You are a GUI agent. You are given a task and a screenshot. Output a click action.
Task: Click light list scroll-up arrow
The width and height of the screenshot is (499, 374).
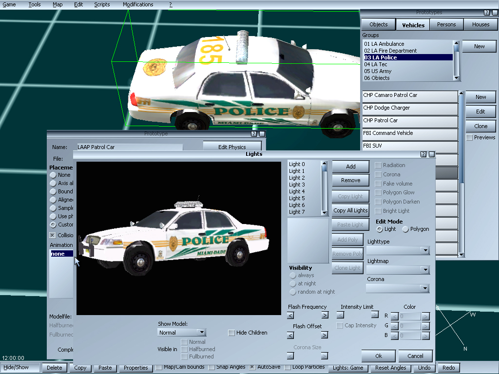pyautogui.click(x=324, y=164)
